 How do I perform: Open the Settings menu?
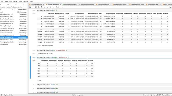pos(26,1)
